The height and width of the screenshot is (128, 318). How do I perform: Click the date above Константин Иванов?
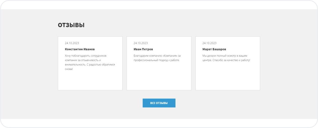(72, 43)
